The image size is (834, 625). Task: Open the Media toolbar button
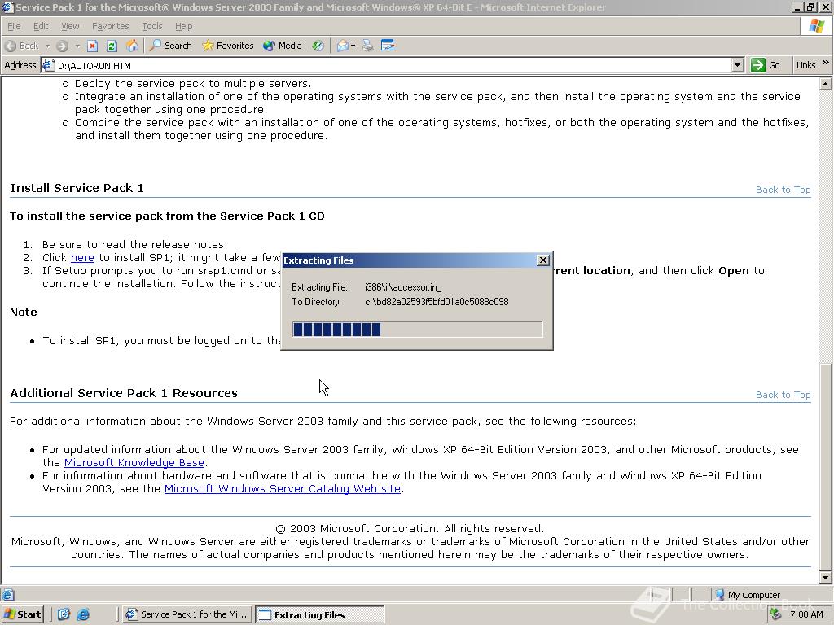(x=283, y=46)
